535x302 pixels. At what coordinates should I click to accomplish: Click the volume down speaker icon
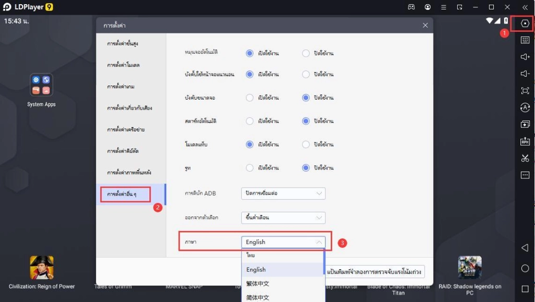pyautogui.click(x=525, y=74)
